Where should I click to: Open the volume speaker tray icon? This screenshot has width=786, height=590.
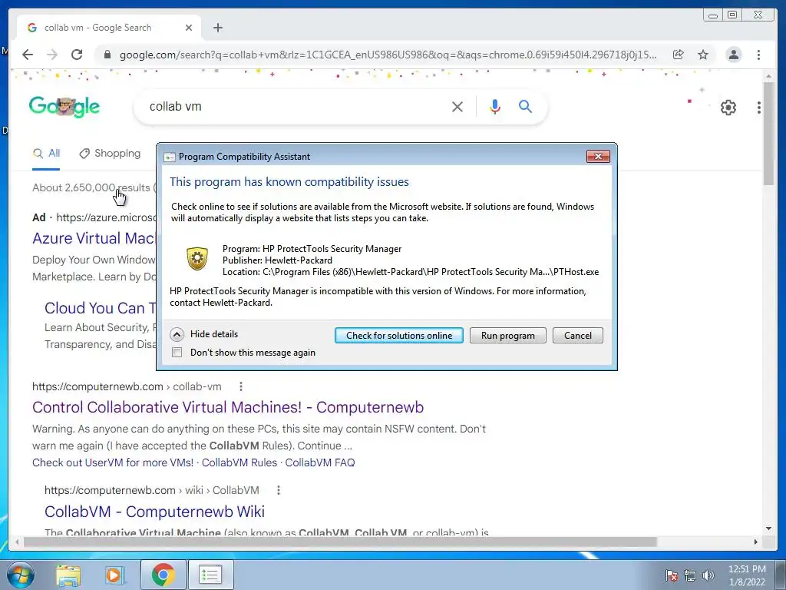tap(708, 575)
